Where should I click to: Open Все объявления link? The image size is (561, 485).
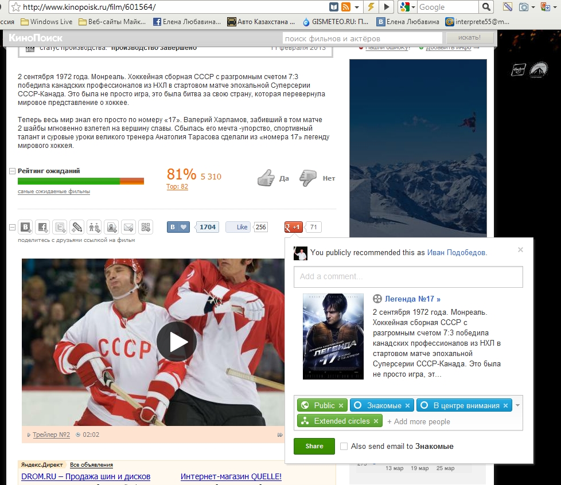point(91,464)
